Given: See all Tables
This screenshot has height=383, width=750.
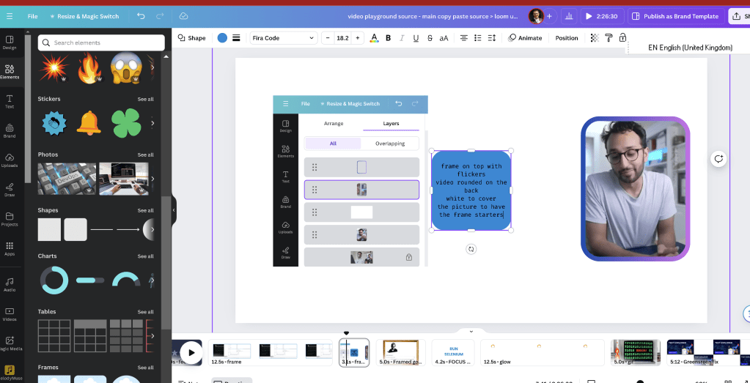Looking at the screenshot, I should click(x=145, y=312).
